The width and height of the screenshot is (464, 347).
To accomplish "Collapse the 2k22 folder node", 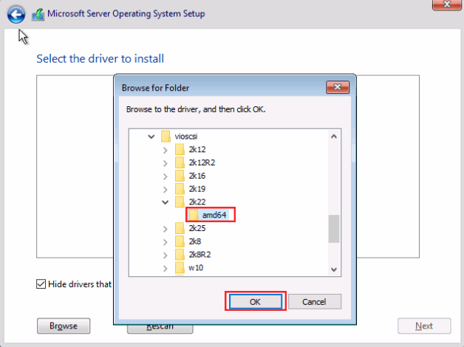I will [x=165, y=202].
